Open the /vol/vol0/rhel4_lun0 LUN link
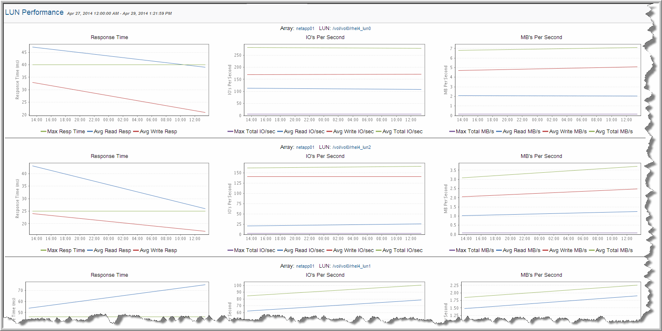 (351, 29)
